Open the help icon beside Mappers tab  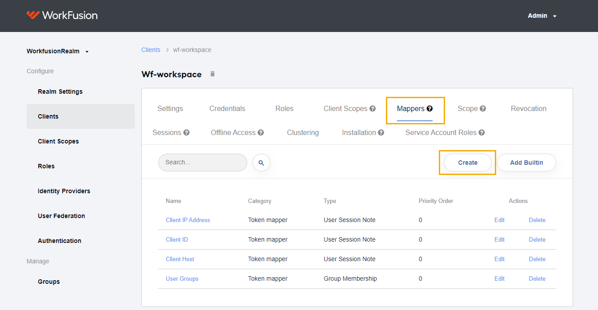pyautogui.click(x=429, y=108)
